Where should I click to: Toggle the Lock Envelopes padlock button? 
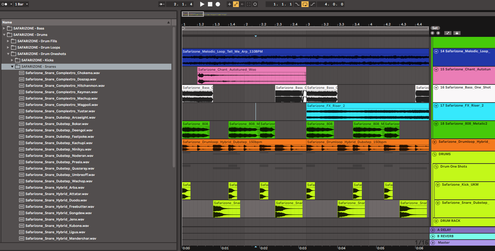point(457,33)
